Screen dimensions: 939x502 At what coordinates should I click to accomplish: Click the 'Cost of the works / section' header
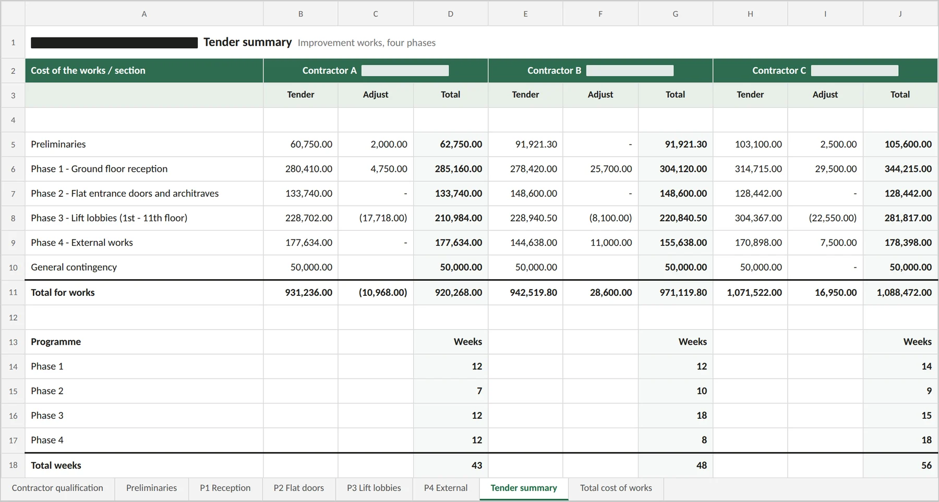(x=144, y=70)
